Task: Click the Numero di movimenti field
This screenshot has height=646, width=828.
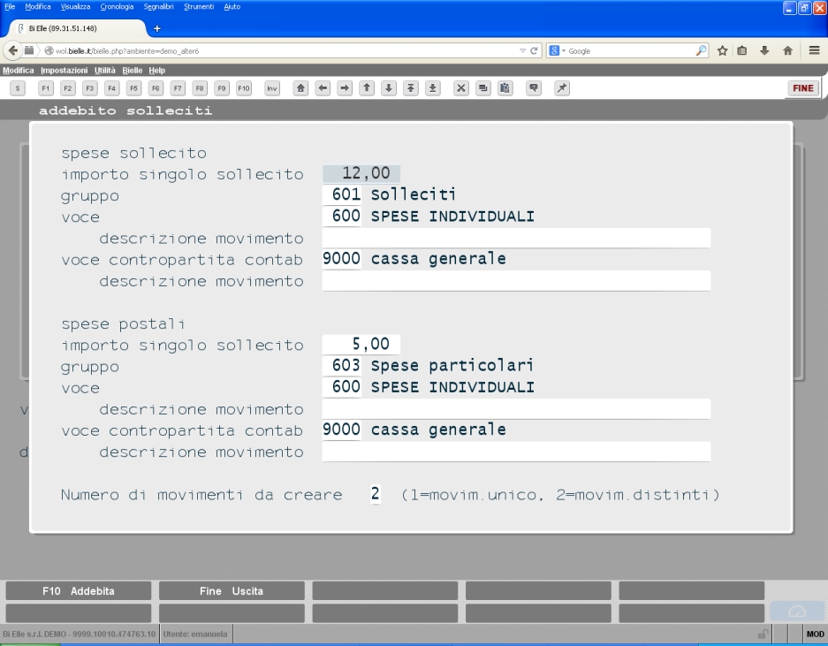Action: click(375, 494)
